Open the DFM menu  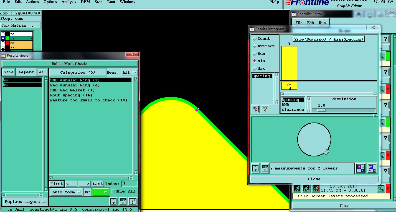click(85, 2)
